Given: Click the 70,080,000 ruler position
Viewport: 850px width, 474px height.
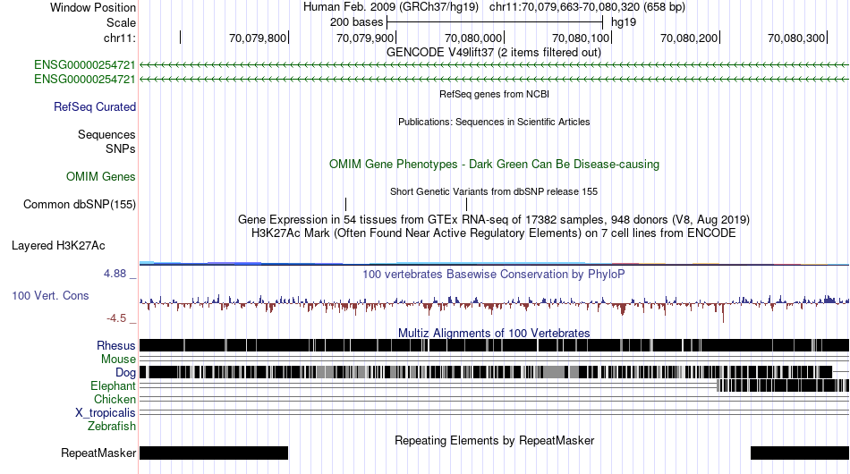Looking at the screenshot, I should tap(473, 38).
